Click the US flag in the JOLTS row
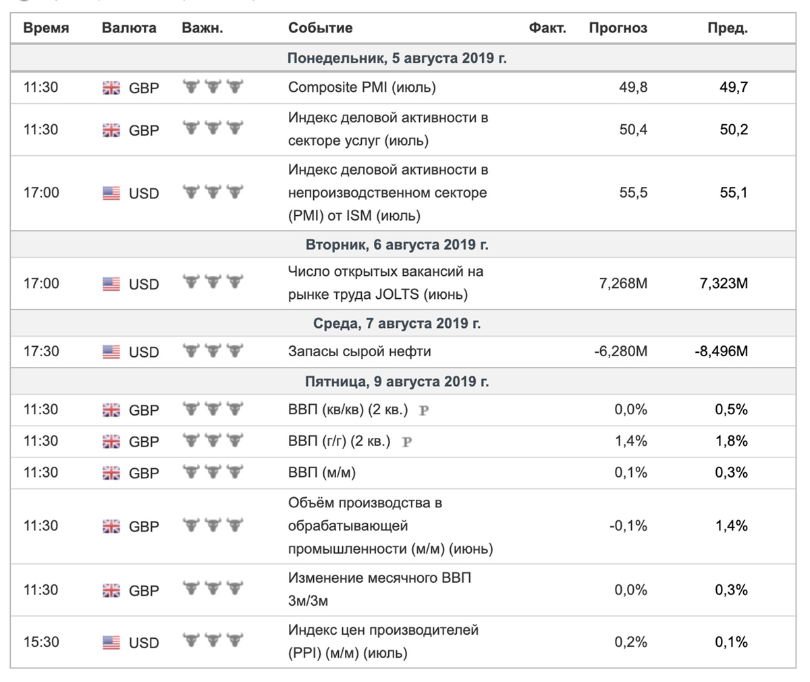This screenshot has width=810, height=682. pyautogui.click(x=111, y=284)
